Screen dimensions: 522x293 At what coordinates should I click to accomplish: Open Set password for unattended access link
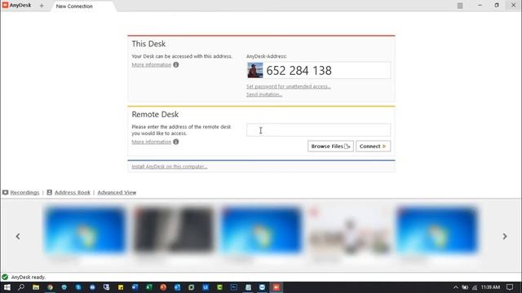tap(289, 86)
